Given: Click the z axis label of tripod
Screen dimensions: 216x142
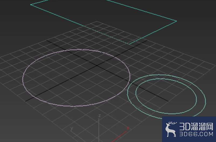Looking at the screenshot, I should click(100, 116).
